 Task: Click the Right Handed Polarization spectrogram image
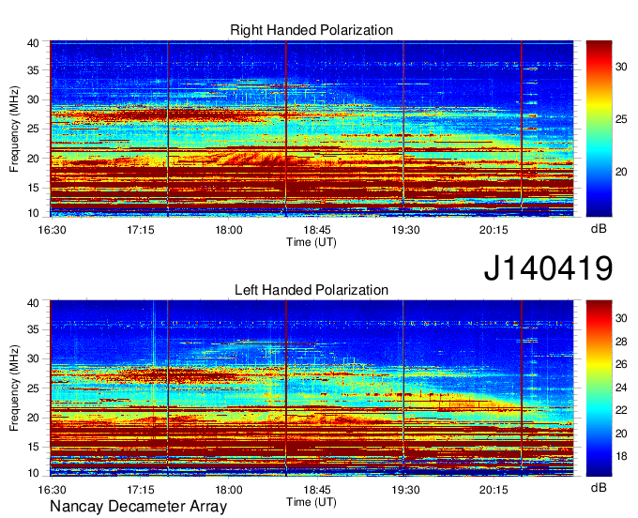311,129
